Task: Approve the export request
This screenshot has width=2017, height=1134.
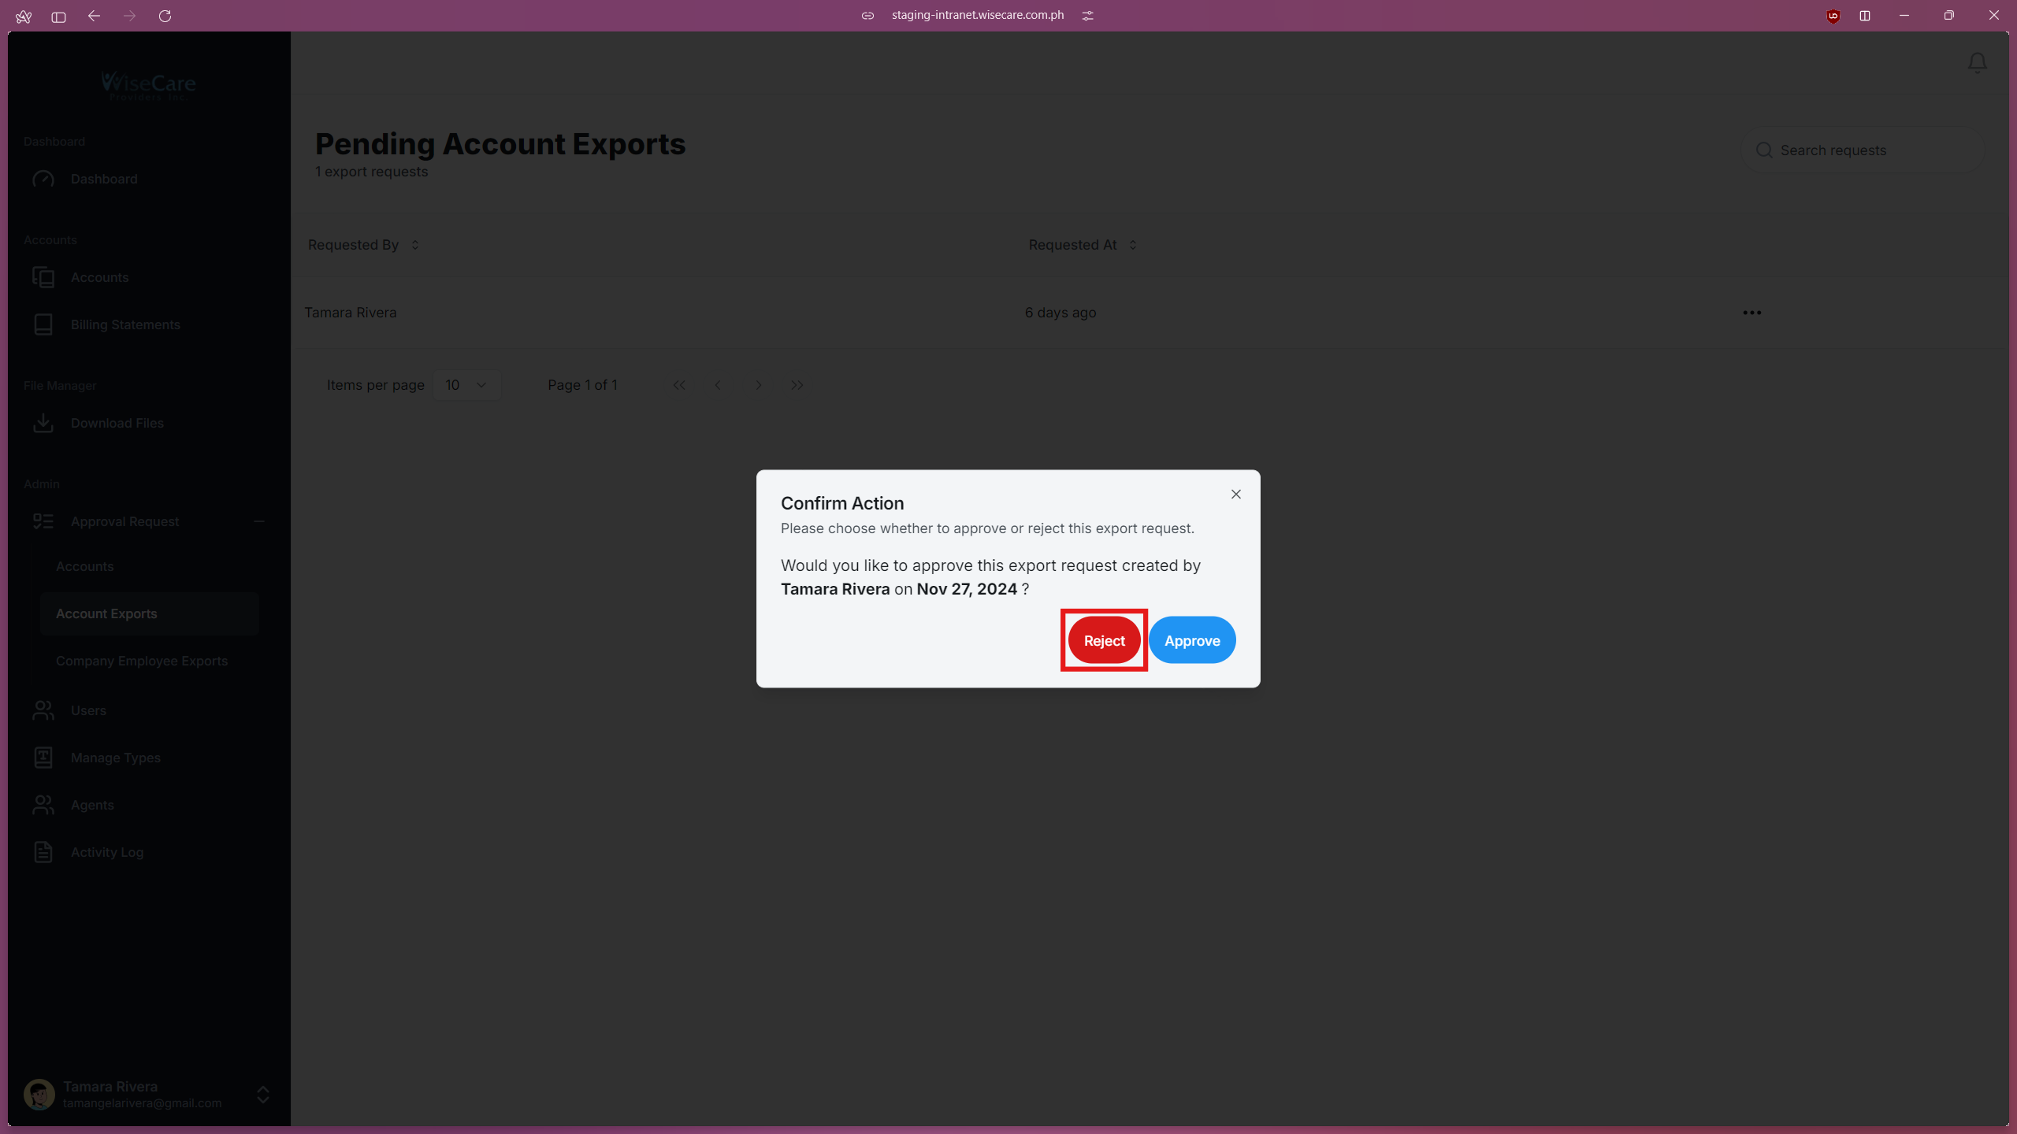Action: (x=1192, y=640)
